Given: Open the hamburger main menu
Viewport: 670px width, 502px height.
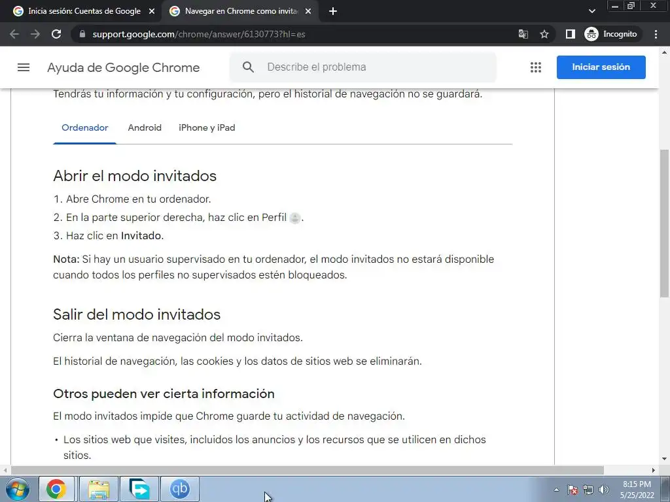Looking at the screenshot, I should 24,67.
